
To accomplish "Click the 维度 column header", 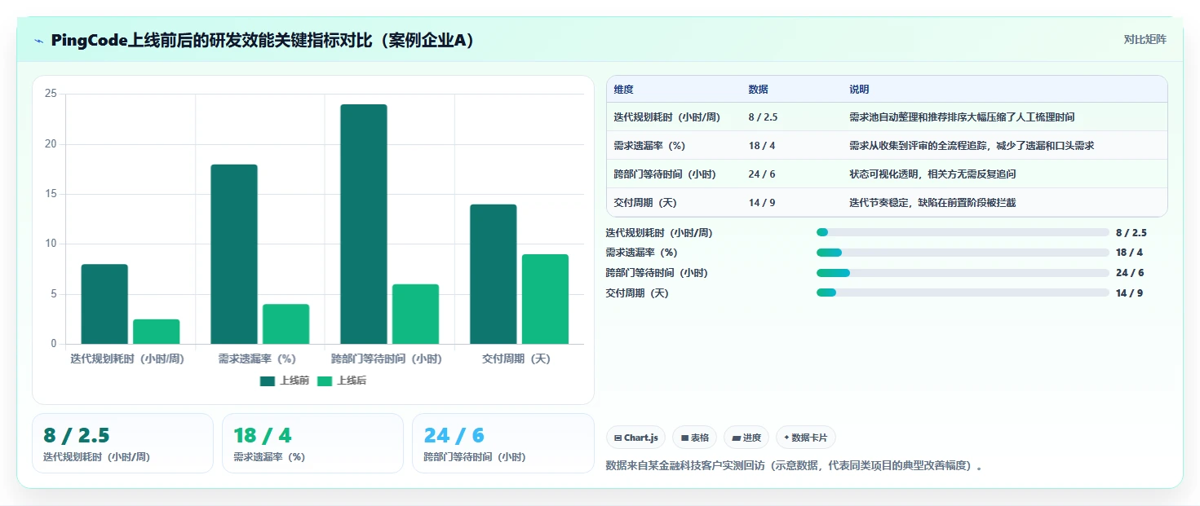I will (x=623, y=90).
